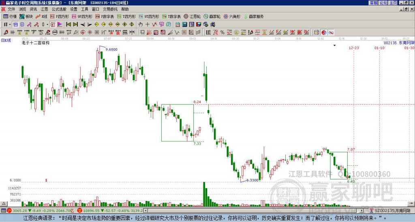Select the crosshair cursor tool
This screenshot has width=415, height=222.
[148, 24]
